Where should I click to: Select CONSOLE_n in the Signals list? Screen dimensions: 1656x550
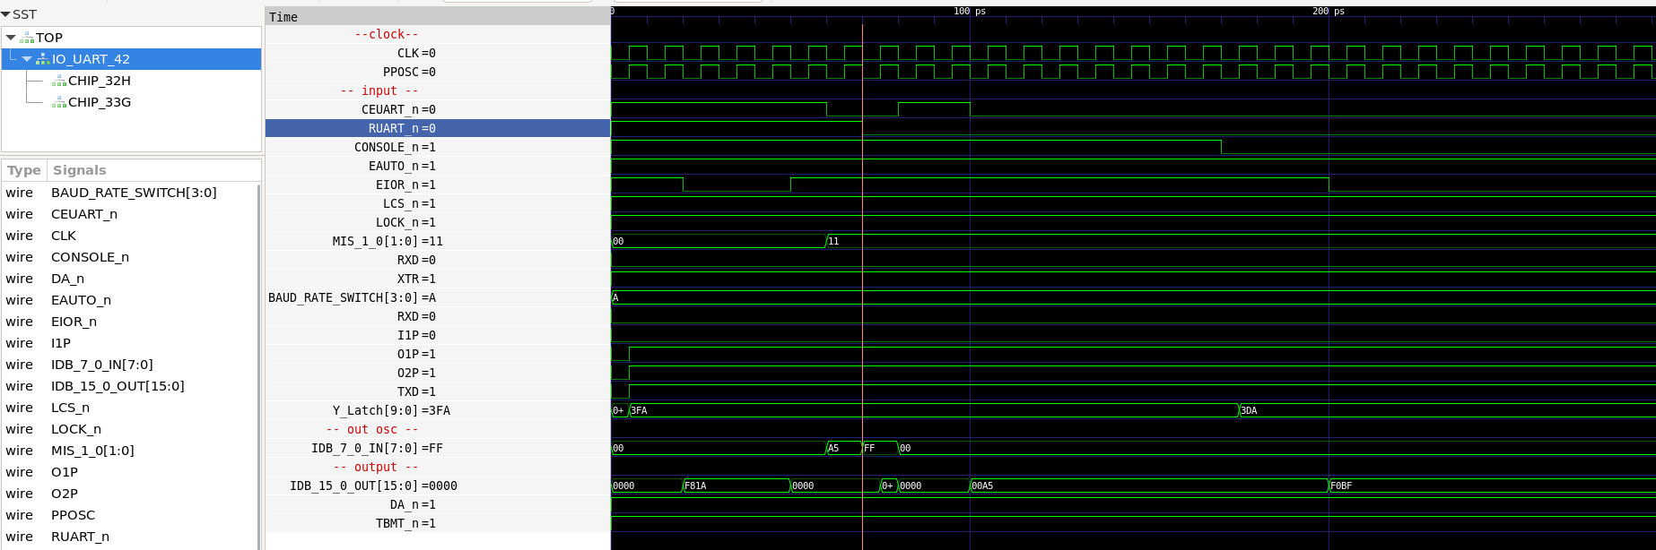click(90, 257)
